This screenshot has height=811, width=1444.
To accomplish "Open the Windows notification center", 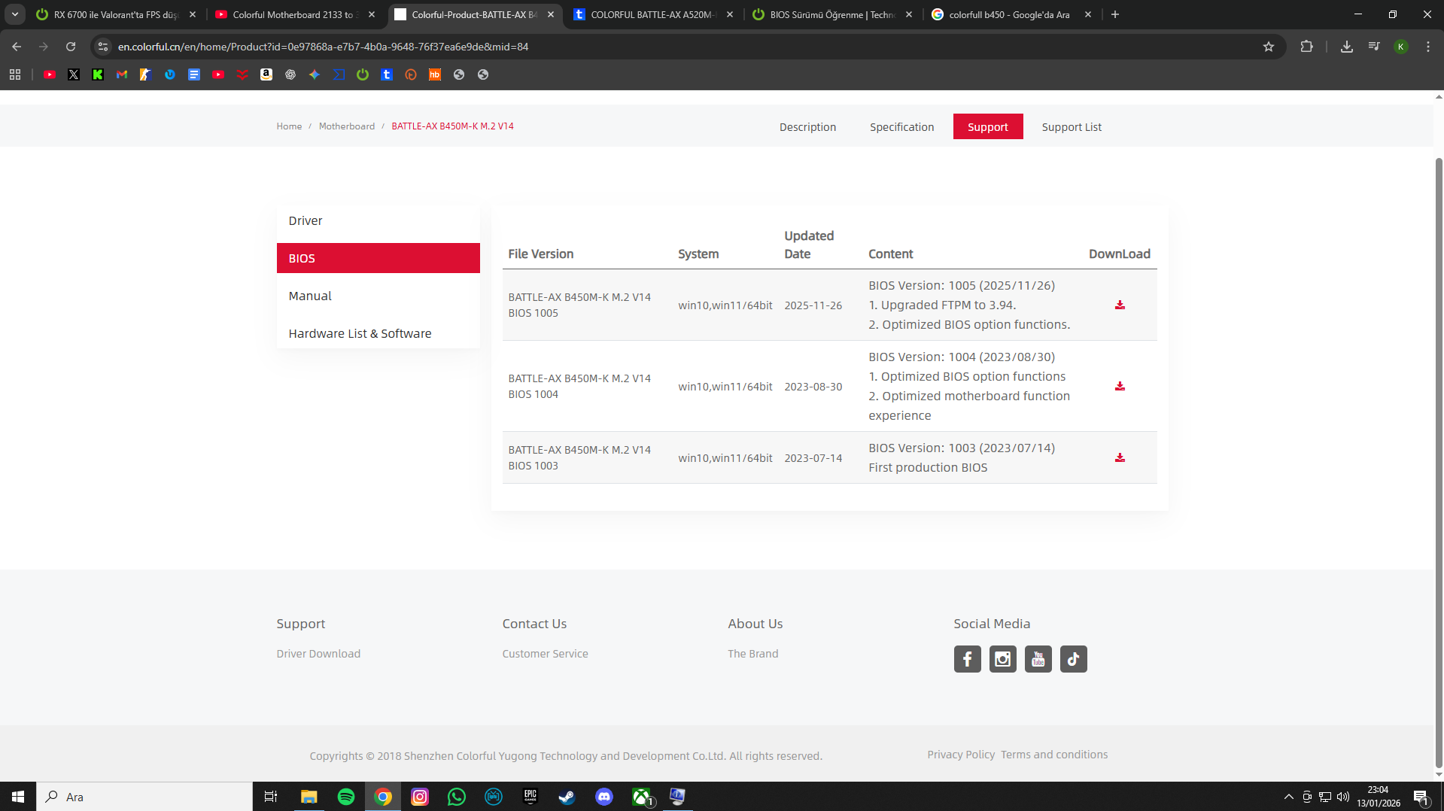I will click(x=1421, y=797).
